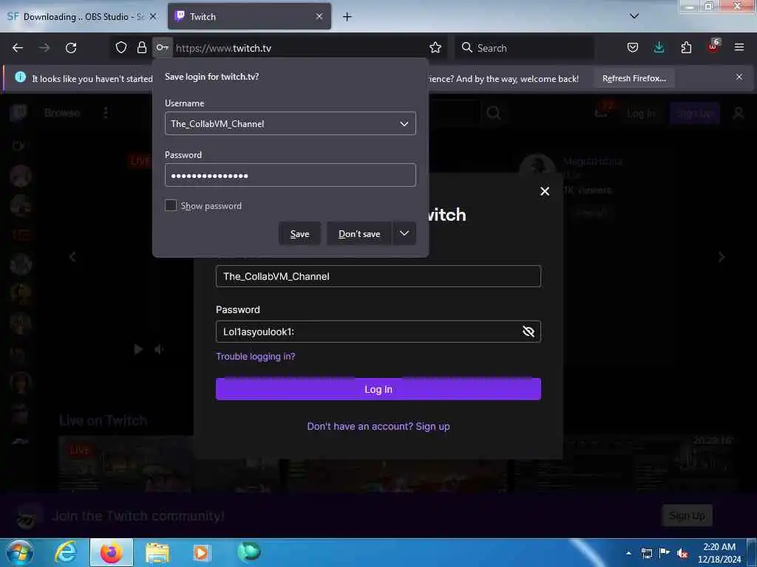The image size is (757, 567).
Task: Hide the password with the eye icon
Action: click(x=529, y=331)
